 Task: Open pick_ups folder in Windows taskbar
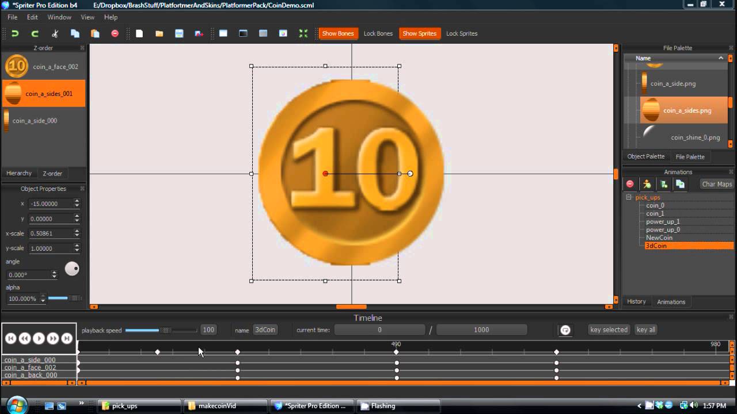[x=139, y=406]
